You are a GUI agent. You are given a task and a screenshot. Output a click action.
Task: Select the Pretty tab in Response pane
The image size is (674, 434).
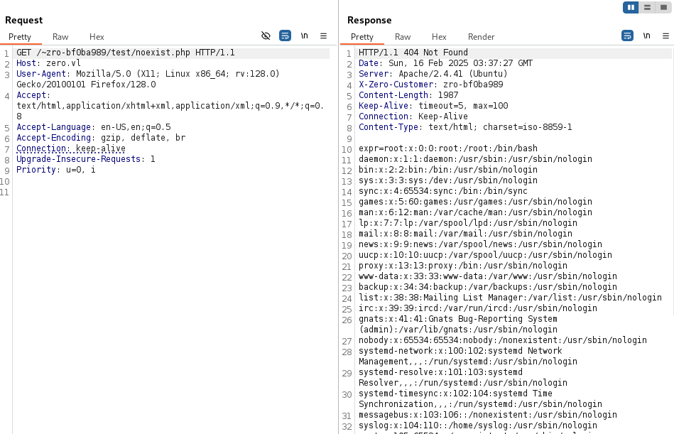362,37
